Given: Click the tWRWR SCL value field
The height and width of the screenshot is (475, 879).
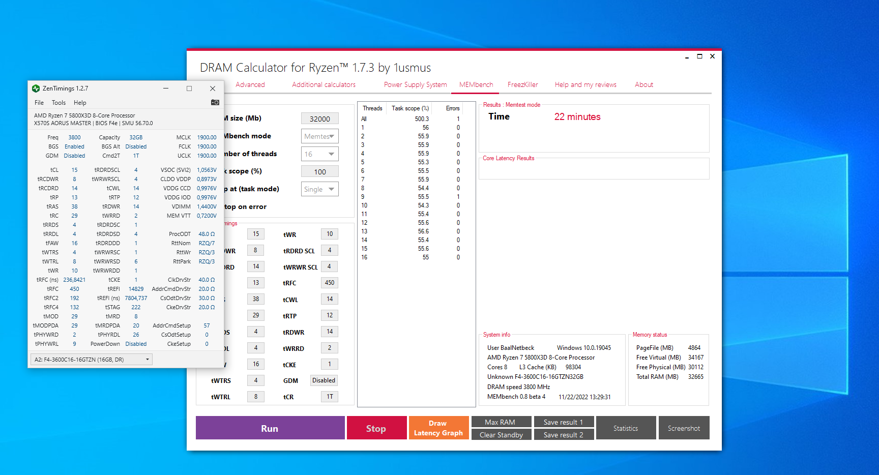Looking at the screenshot, I should click(x=330, y=266).
